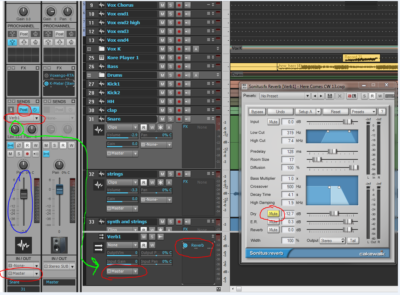This screenshot has height=295, width=400.
Task: Mute the Input signal in Sonitus Reverb
Action: point(273,122)
